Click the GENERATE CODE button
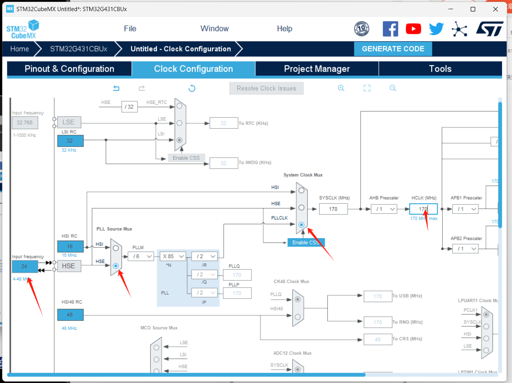 [x=393, y=49]
